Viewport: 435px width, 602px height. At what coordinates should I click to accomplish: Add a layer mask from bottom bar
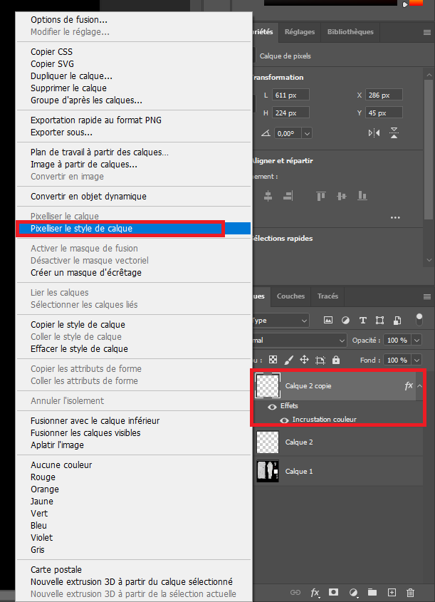click(x=333, y=592)
